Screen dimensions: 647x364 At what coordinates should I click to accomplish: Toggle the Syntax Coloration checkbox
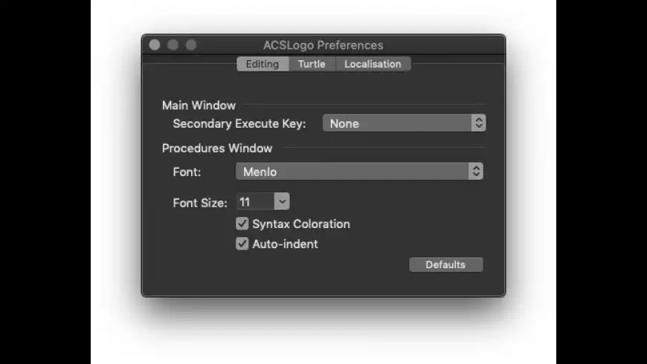click(242, 224)
